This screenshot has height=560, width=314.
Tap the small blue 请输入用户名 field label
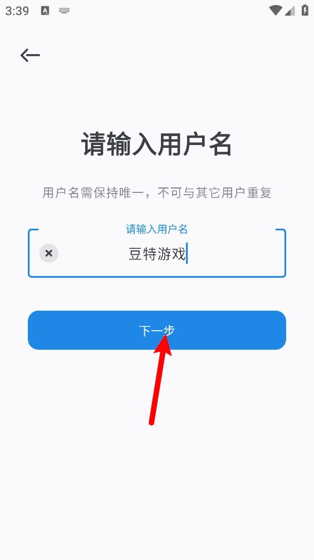157,229
